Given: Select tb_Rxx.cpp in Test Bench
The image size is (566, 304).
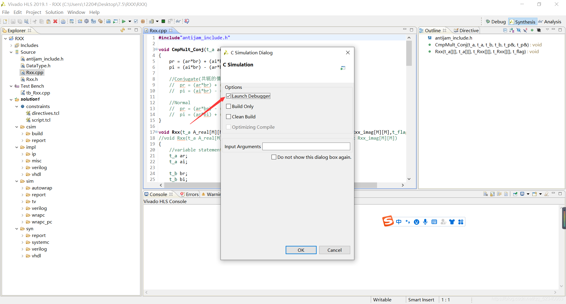Looking at the screenshot, I should 35,93.
